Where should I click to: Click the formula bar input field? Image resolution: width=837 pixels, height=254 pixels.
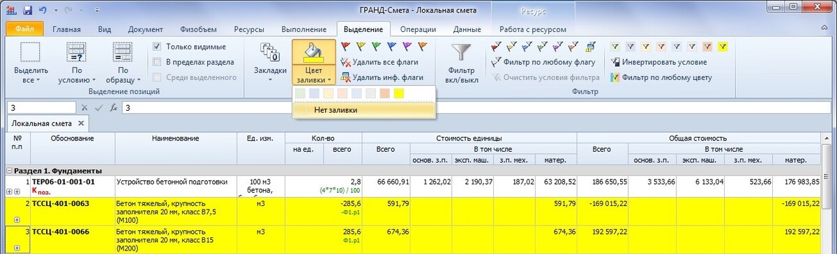tap(477, 108)
